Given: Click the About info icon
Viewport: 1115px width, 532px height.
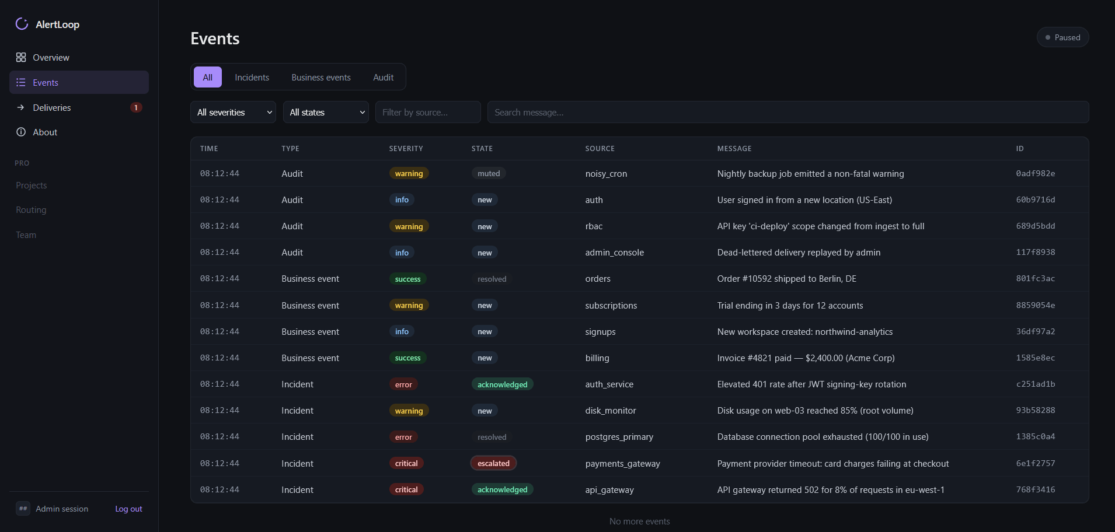Looking at the screenshot, I should pos(21,132).
